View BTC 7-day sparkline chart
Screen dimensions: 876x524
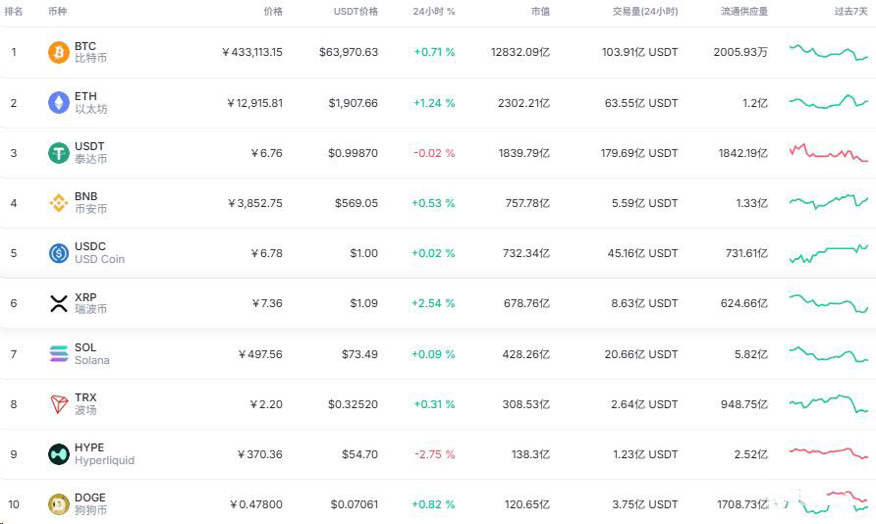[829, 52]
